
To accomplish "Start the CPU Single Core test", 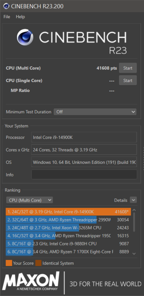I will (x=128, y=81).
